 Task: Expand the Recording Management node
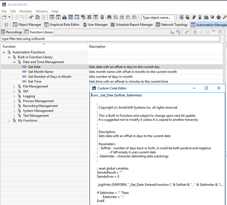(x=14, y=106)
